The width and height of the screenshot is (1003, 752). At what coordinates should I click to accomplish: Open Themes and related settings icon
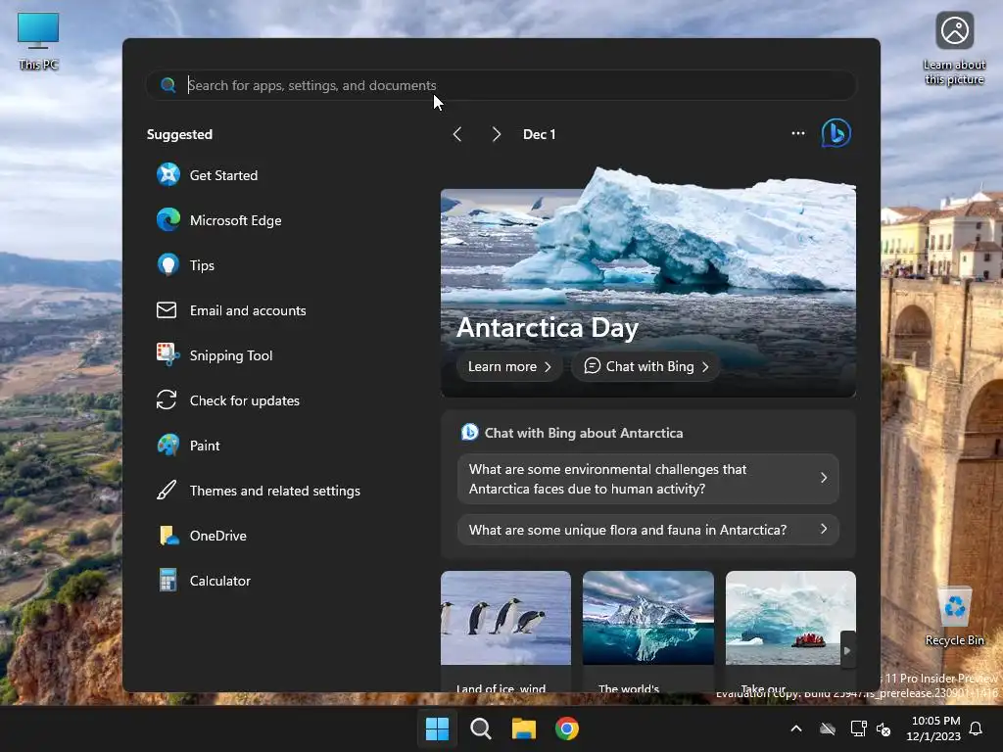pos(167,491)
